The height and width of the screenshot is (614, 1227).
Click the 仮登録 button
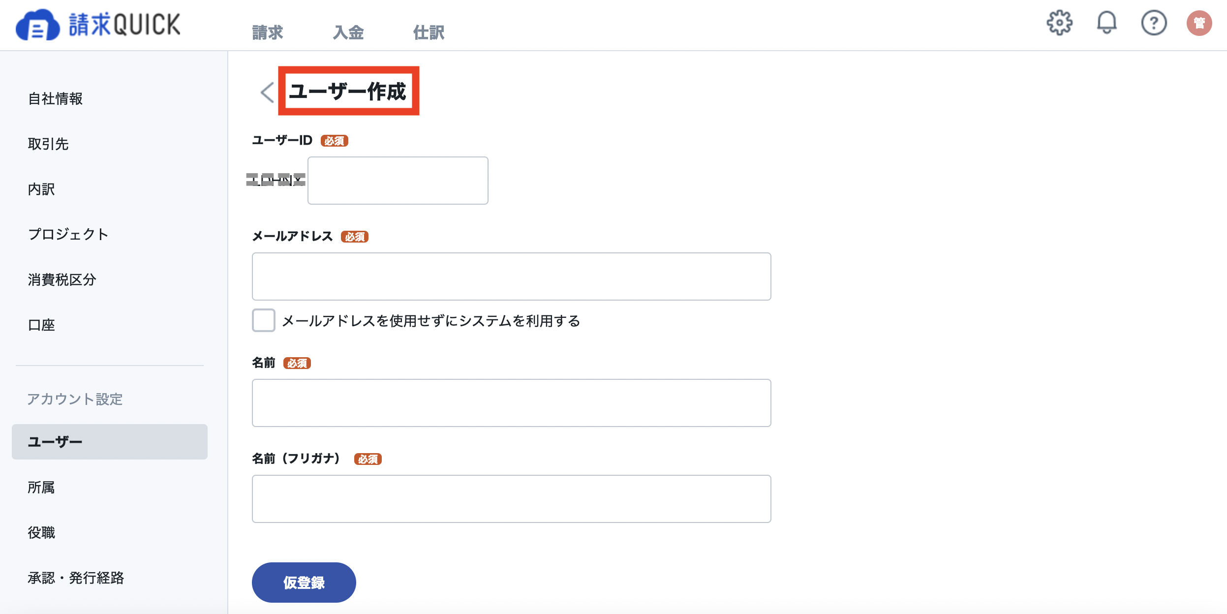click(304, 583)
